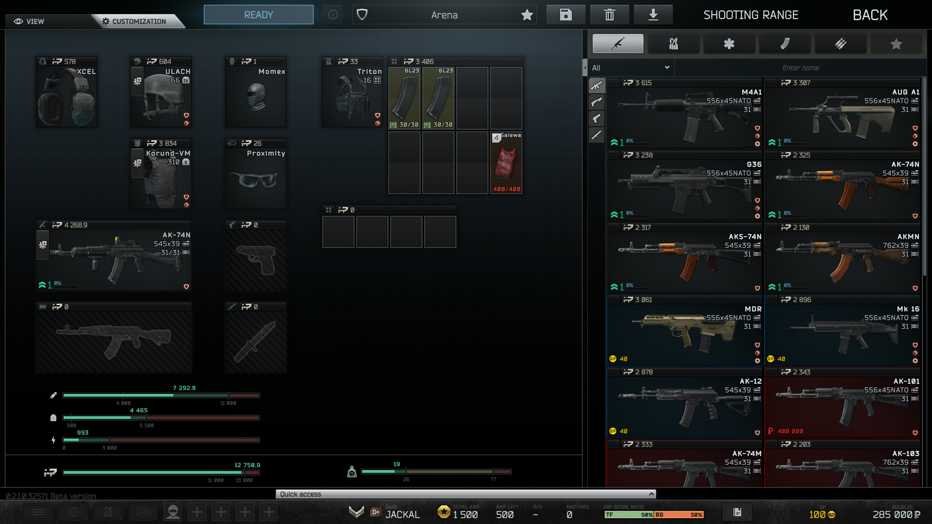Click the Triton chest rig slot
This screenshot has height=524, width=932.
pos(352,92)
